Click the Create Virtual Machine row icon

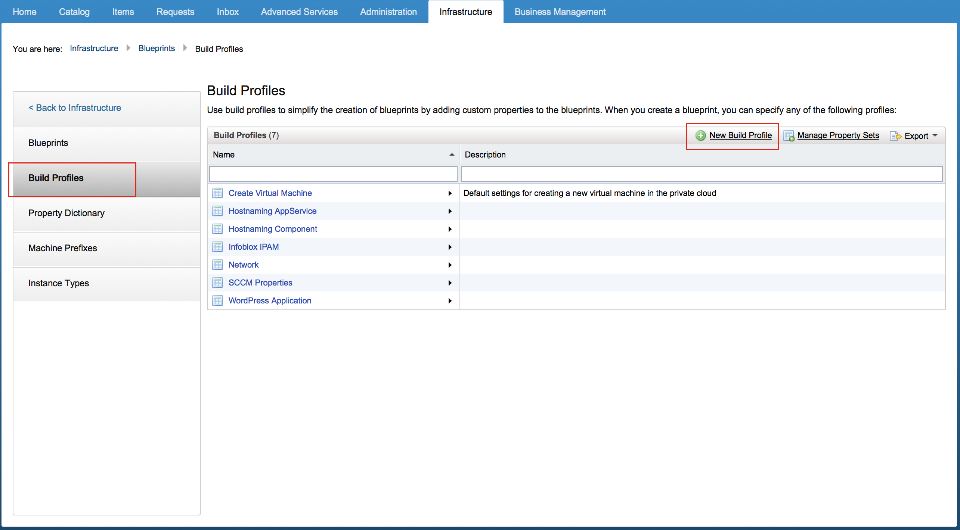click(x=217, y=193)
